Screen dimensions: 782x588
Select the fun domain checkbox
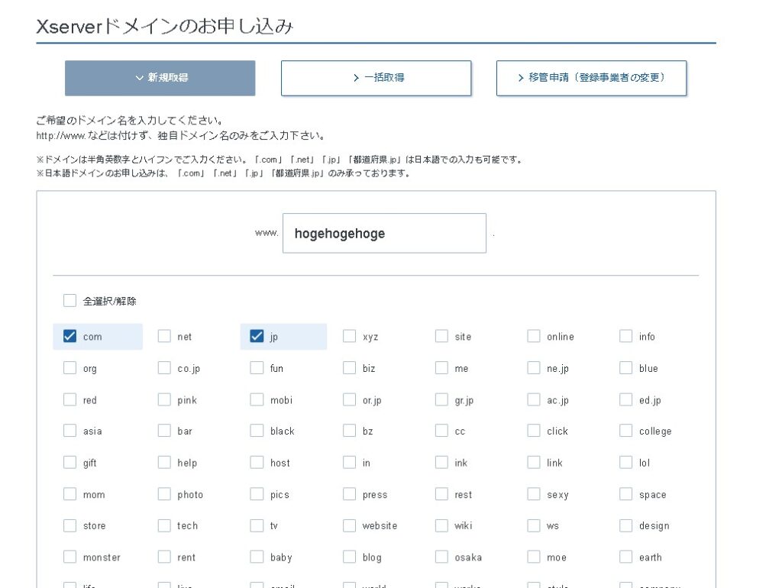tap(257, 367)
